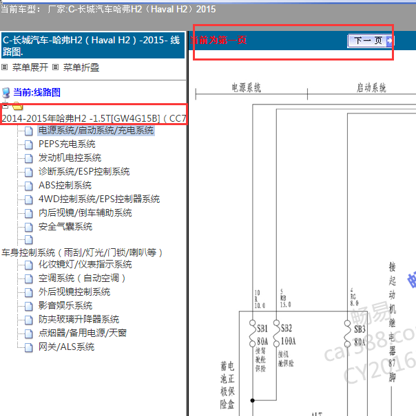Open 外后视镜控制系统 diagram
The image size is (416, 416).
(x=74, y=292)
